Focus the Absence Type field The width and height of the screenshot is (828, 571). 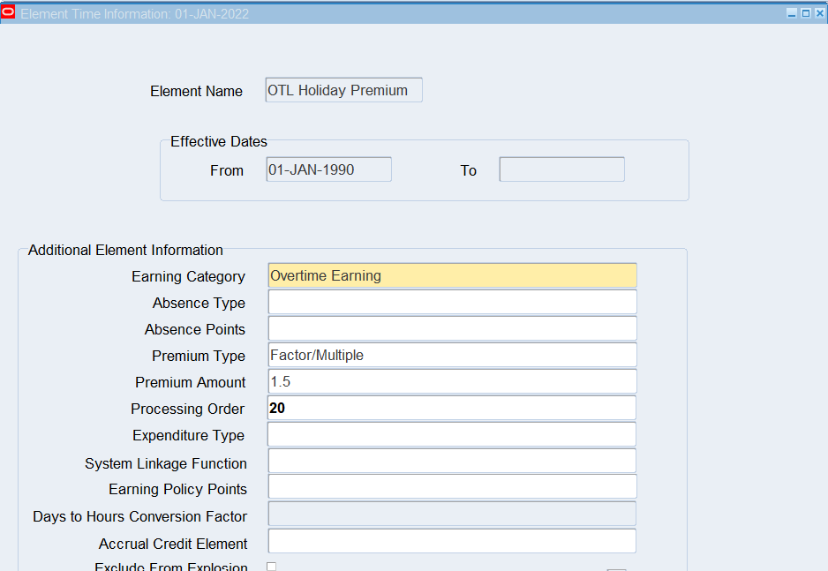pyautogui.click(x=452, y=303)
